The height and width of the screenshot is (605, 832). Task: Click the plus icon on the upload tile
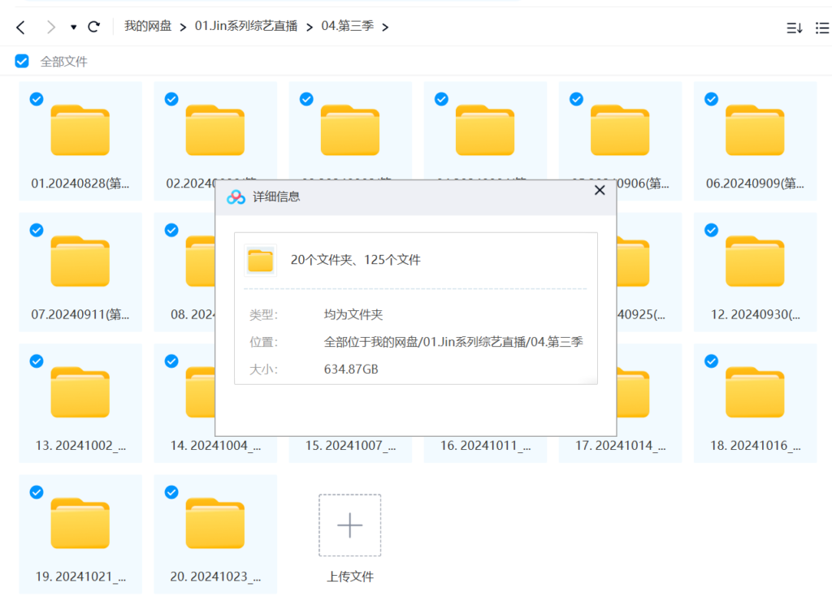pos(349,525)
